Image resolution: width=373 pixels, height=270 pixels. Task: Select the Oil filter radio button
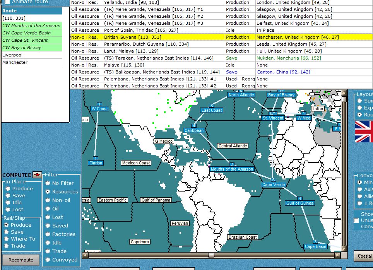tap(48, 209)
